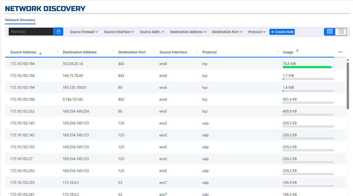Switch to the tree hierarchy view icon

341,31
